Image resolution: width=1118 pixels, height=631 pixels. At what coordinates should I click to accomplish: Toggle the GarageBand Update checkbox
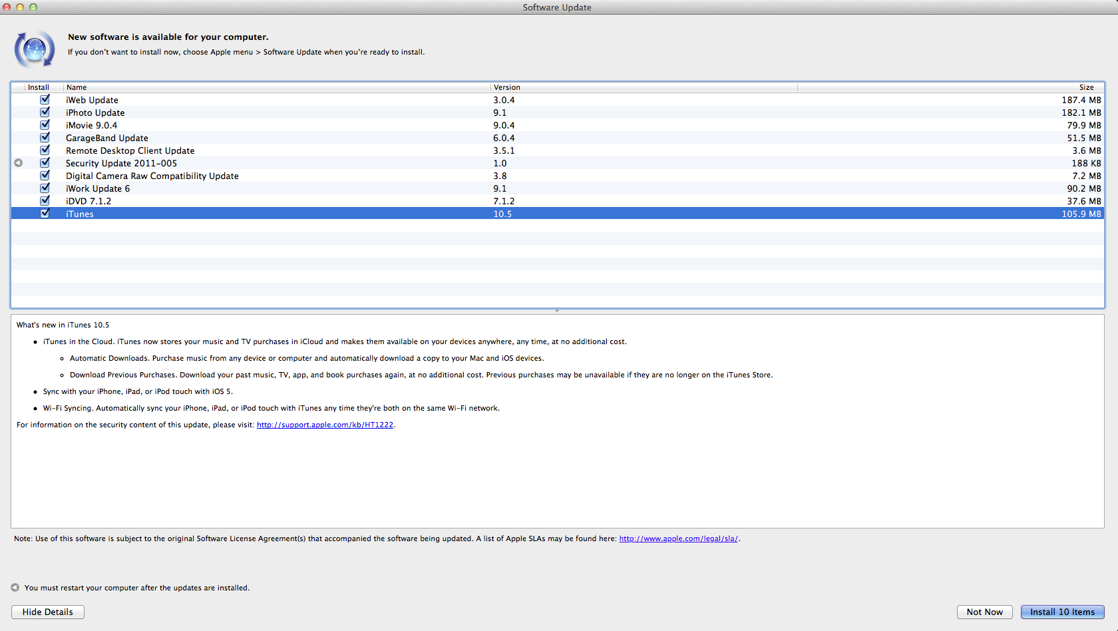click(45, 138)
